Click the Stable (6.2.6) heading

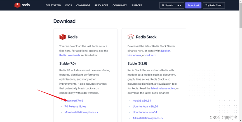click(137, 64)
